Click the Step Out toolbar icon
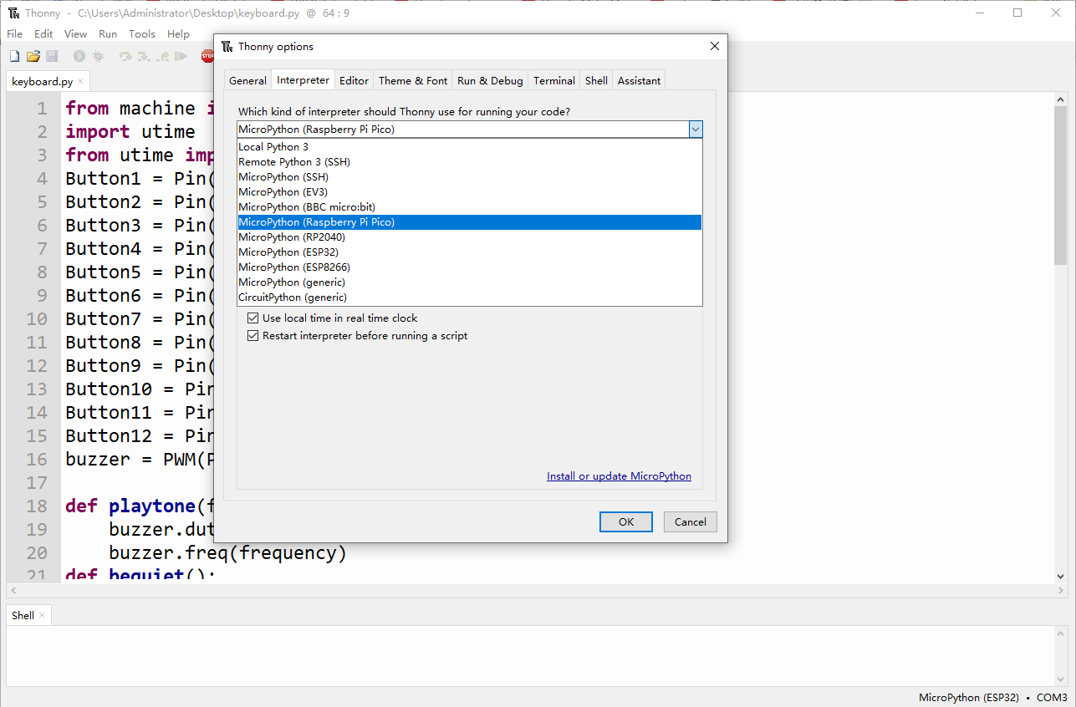 pyautogui.click(x=162, y=56)
